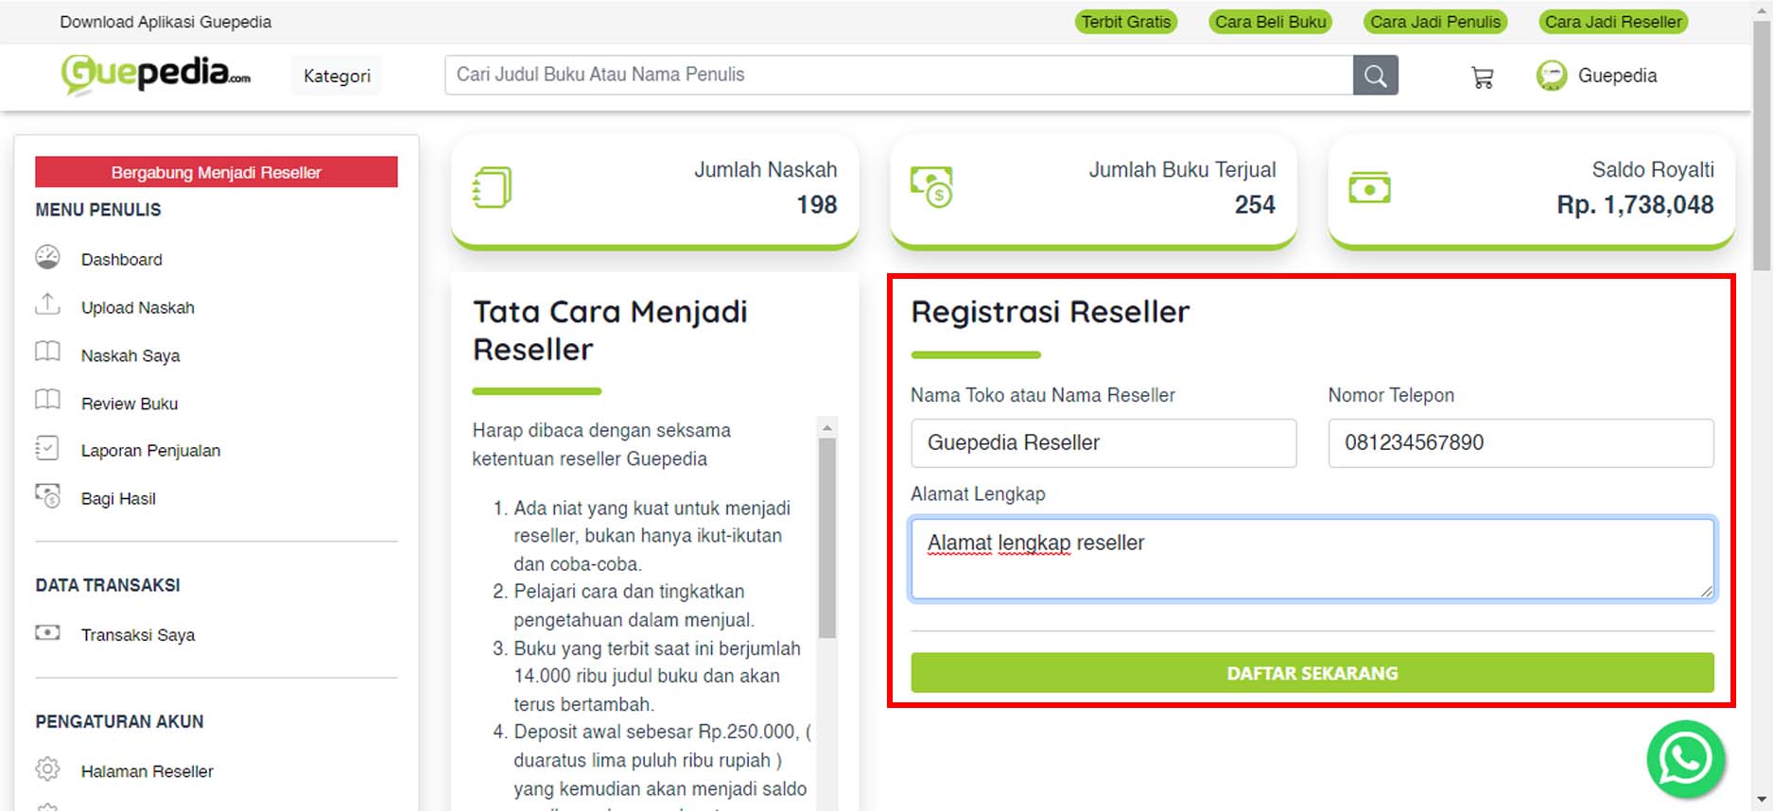Open Laporan Penjualan report
This screenshot has width=1773, height=811.
[x=150, y=451]
